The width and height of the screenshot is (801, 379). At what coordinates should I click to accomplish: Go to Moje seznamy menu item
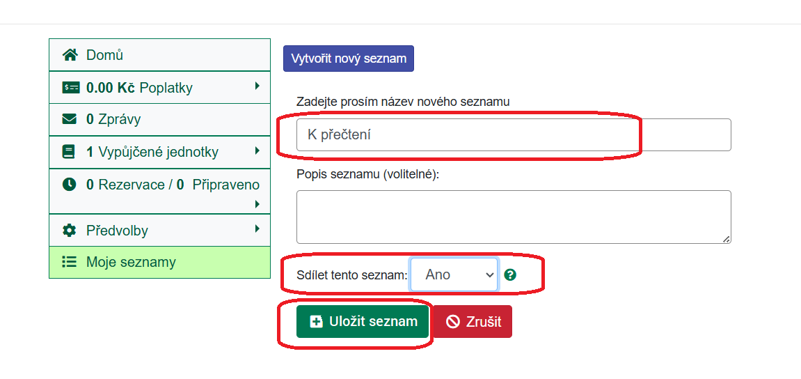(x=131, y=263)
